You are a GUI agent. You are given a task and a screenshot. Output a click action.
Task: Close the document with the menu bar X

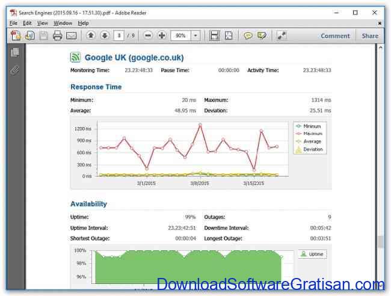(x=380, y=23)
